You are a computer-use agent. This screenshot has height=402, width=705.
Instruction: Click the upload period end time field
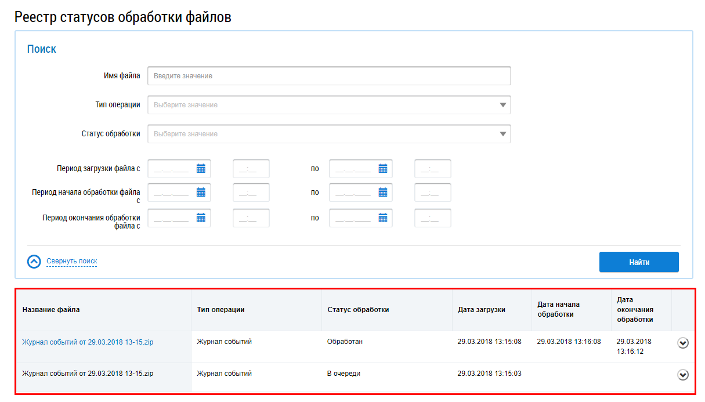432,169
